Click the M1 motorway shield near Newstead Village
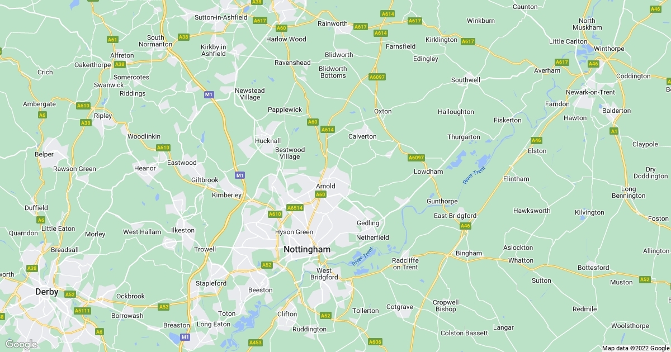 pyautogui.click(x=209, y=94)
